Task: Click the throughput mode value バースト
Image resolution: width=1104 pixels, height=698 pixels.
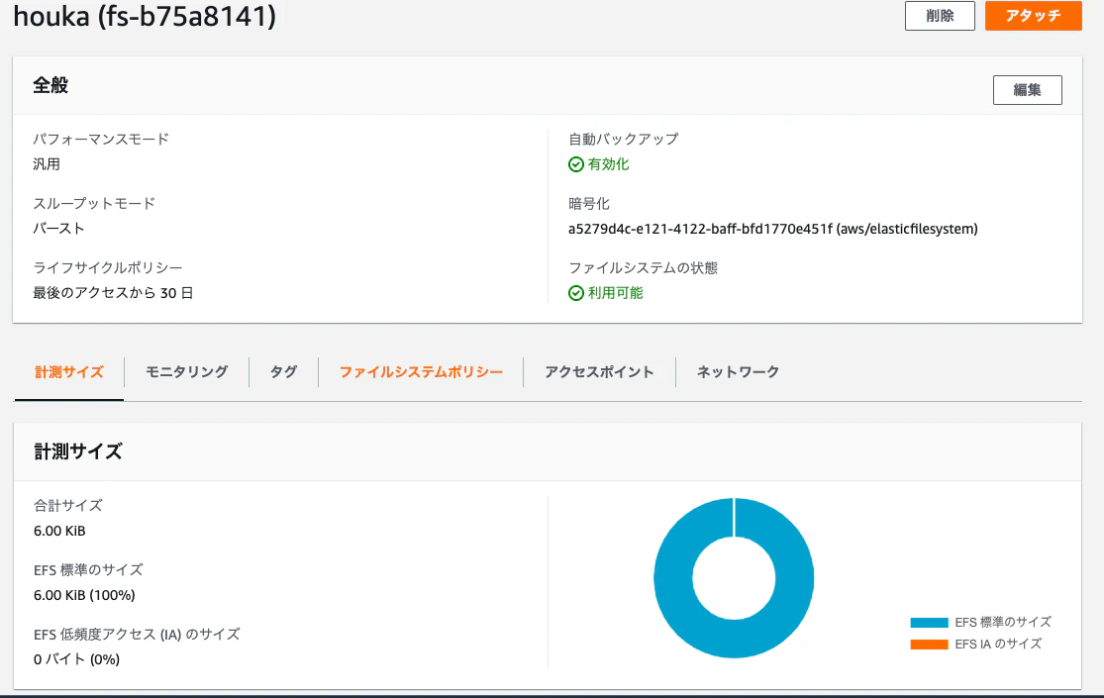Action: click(58, 228)
